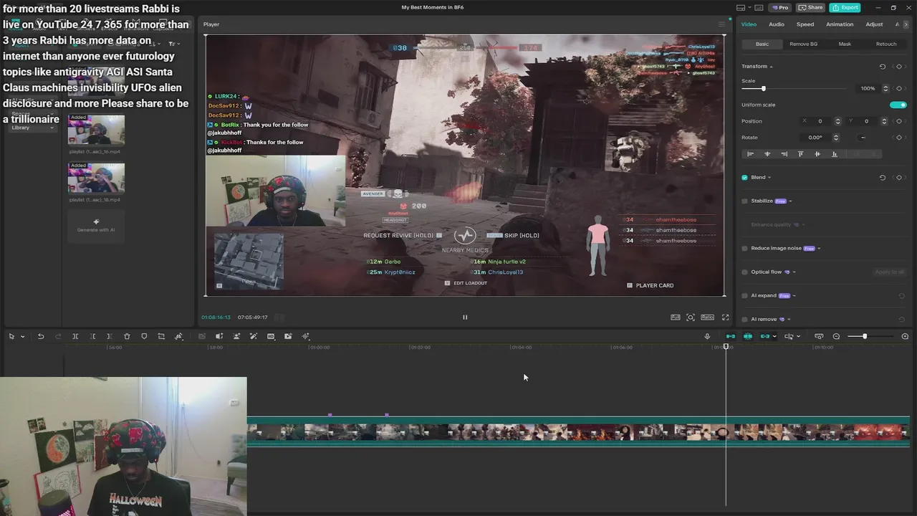This screenshot has width=917, height=516.
Task: Click the audio waveform sparkle icon
Action: click(x=306, y=336)
